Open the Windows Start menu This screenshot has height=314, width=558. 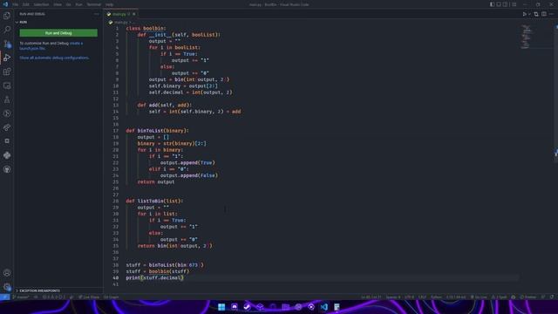tap(221, 307)
